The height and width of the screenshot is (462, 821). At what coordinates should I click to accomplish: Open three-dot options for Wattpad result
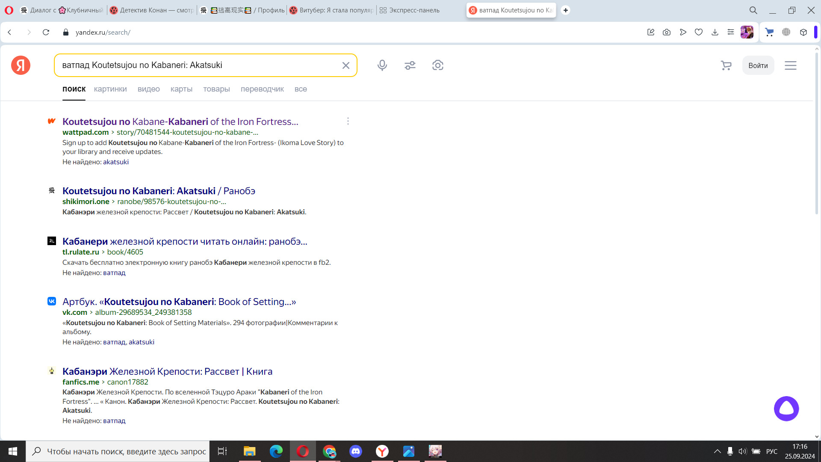pos(348,121)
